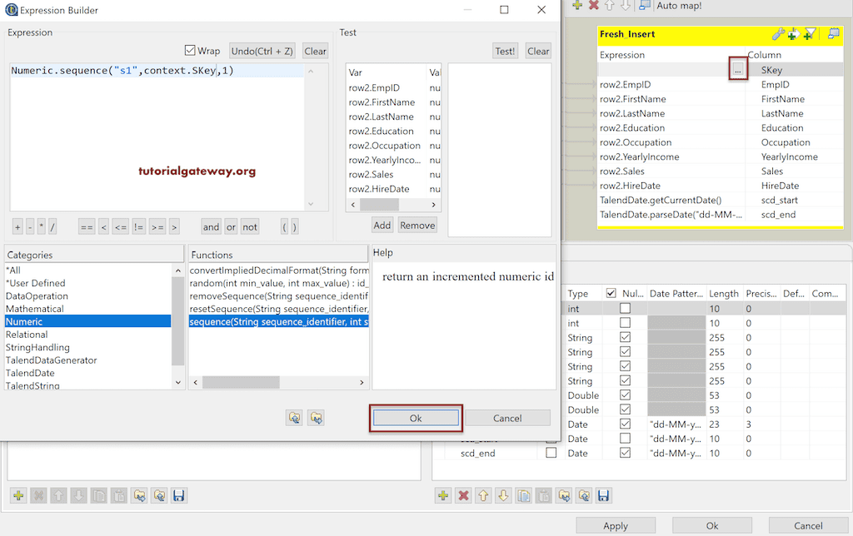Image resolution: width=853 pixels, height=536 pixels.
Task: Open the ellipsis button next to SKey expression
Action: tap(737, 68)
